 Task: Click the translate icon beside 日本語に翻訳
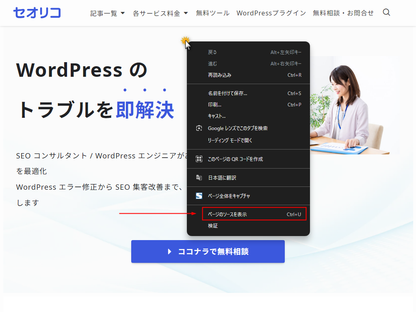coord(199,178)
